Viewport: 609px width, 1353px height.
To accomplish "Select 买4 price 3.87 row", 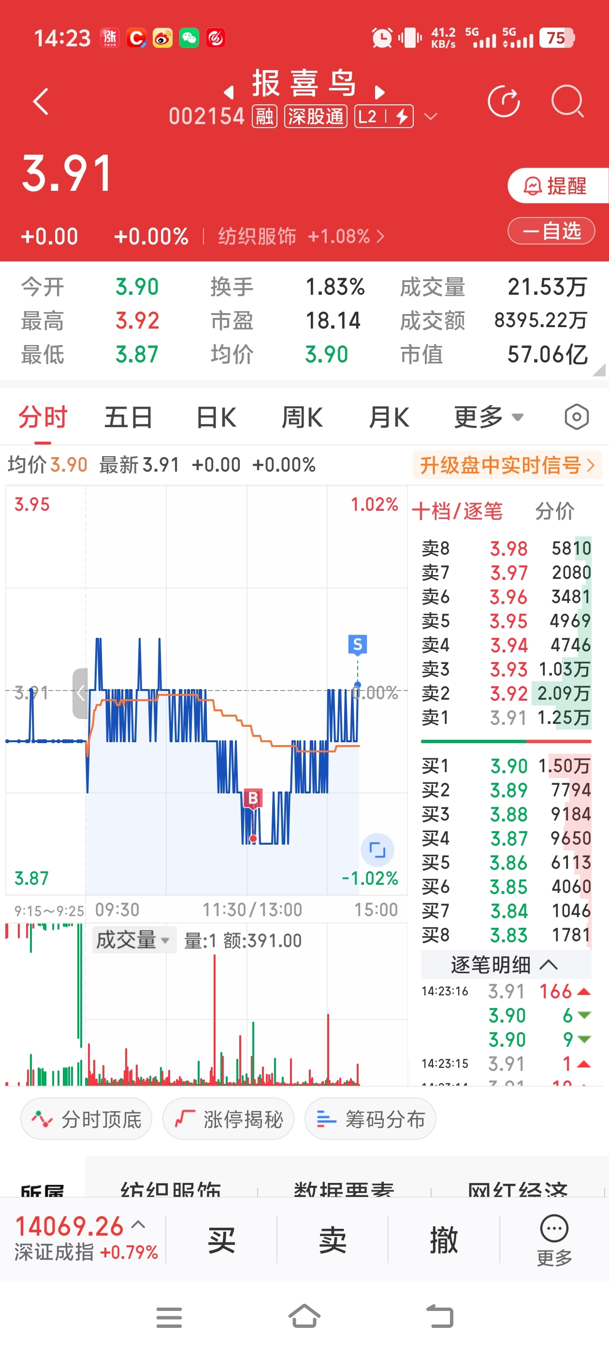I will [x=506, y=838].
